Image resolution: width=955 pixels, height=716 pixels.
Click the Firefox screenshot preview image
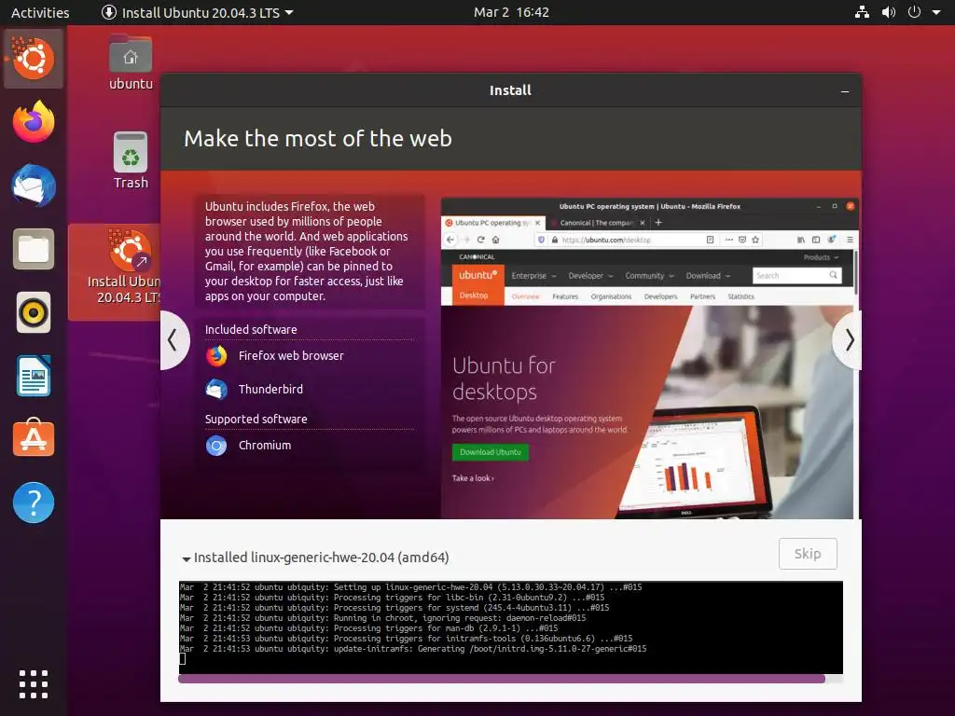click(x=649, y=358)
